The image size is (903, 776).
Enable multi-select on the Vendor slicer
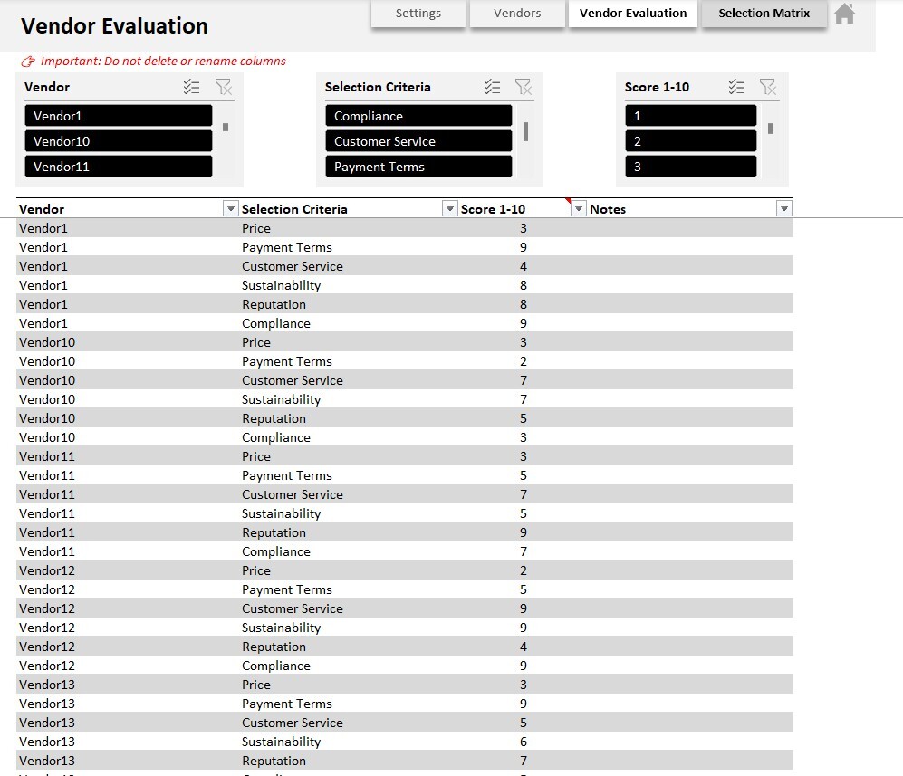191,87
